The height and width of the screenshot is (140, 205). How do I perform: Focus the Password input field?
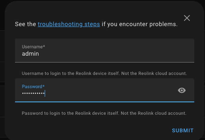[x=105, y=90]
